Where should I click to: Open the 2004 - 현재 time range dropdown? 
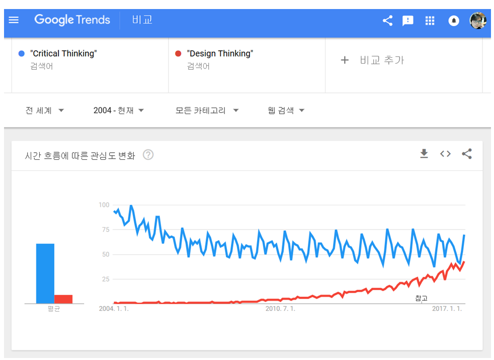119,110
